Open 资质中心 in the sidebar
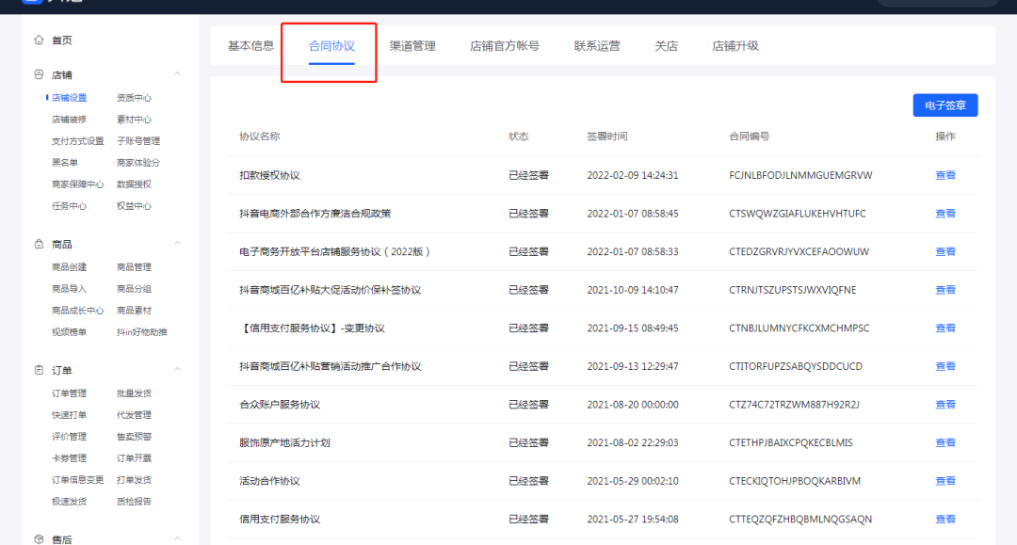This screenshot has width=1017, height=545. (134, 98)
